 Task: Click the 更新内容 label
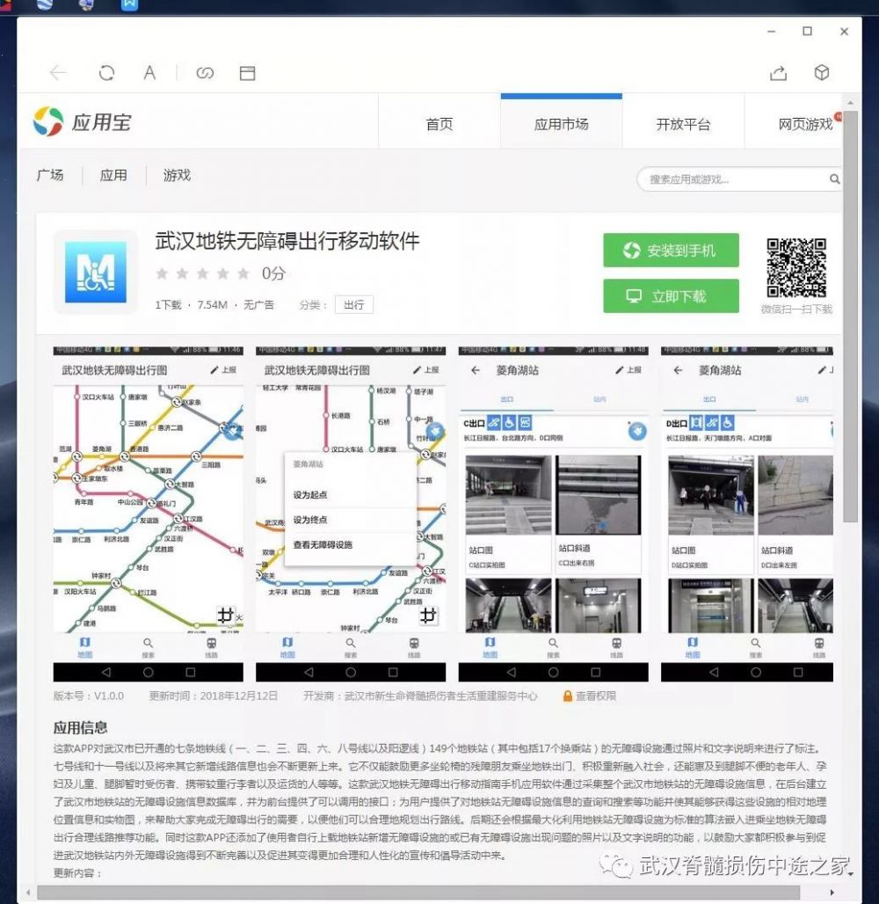[x=77, y=873]
